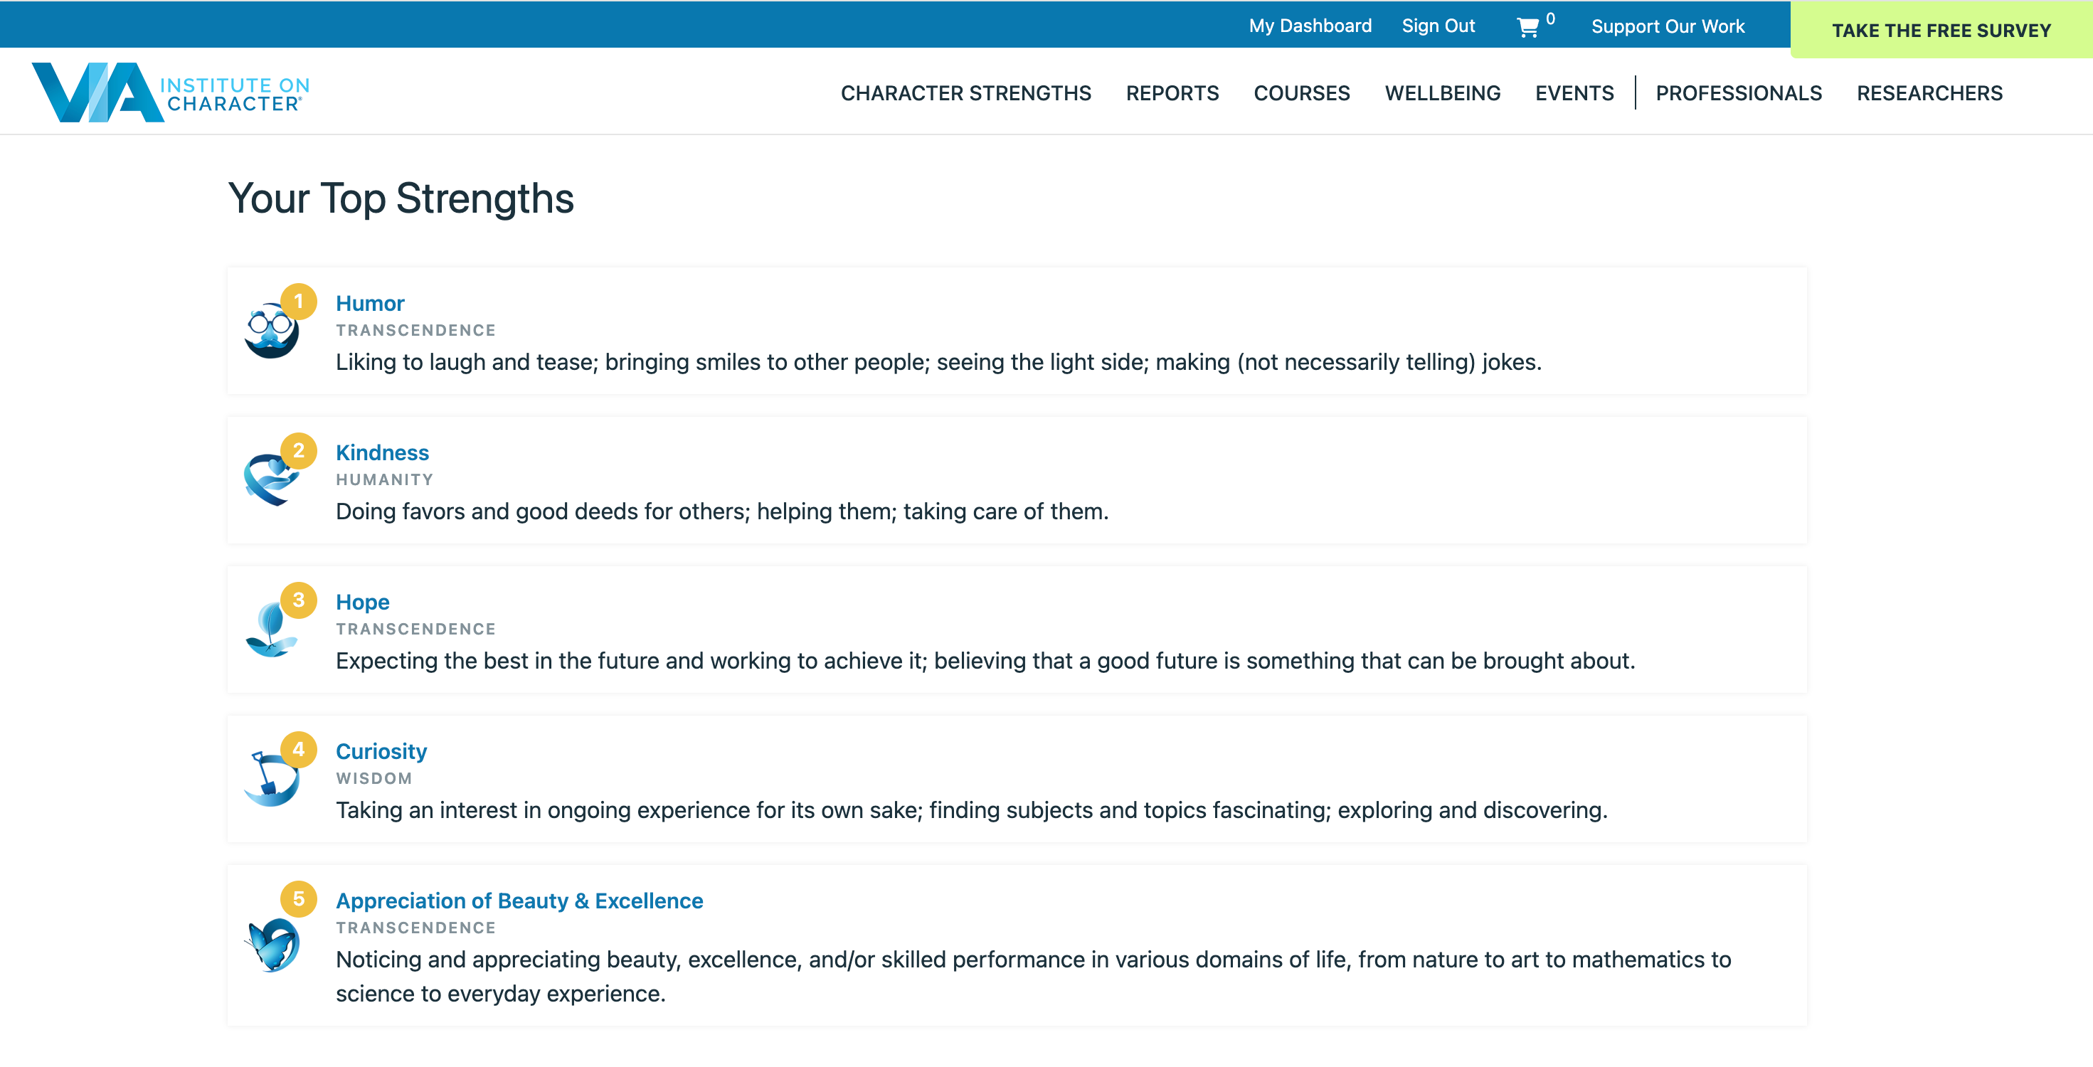This screenshot has width=2093, height=1067.
Task: Click the HUMANITY label under Kindness
Action: 384,480
